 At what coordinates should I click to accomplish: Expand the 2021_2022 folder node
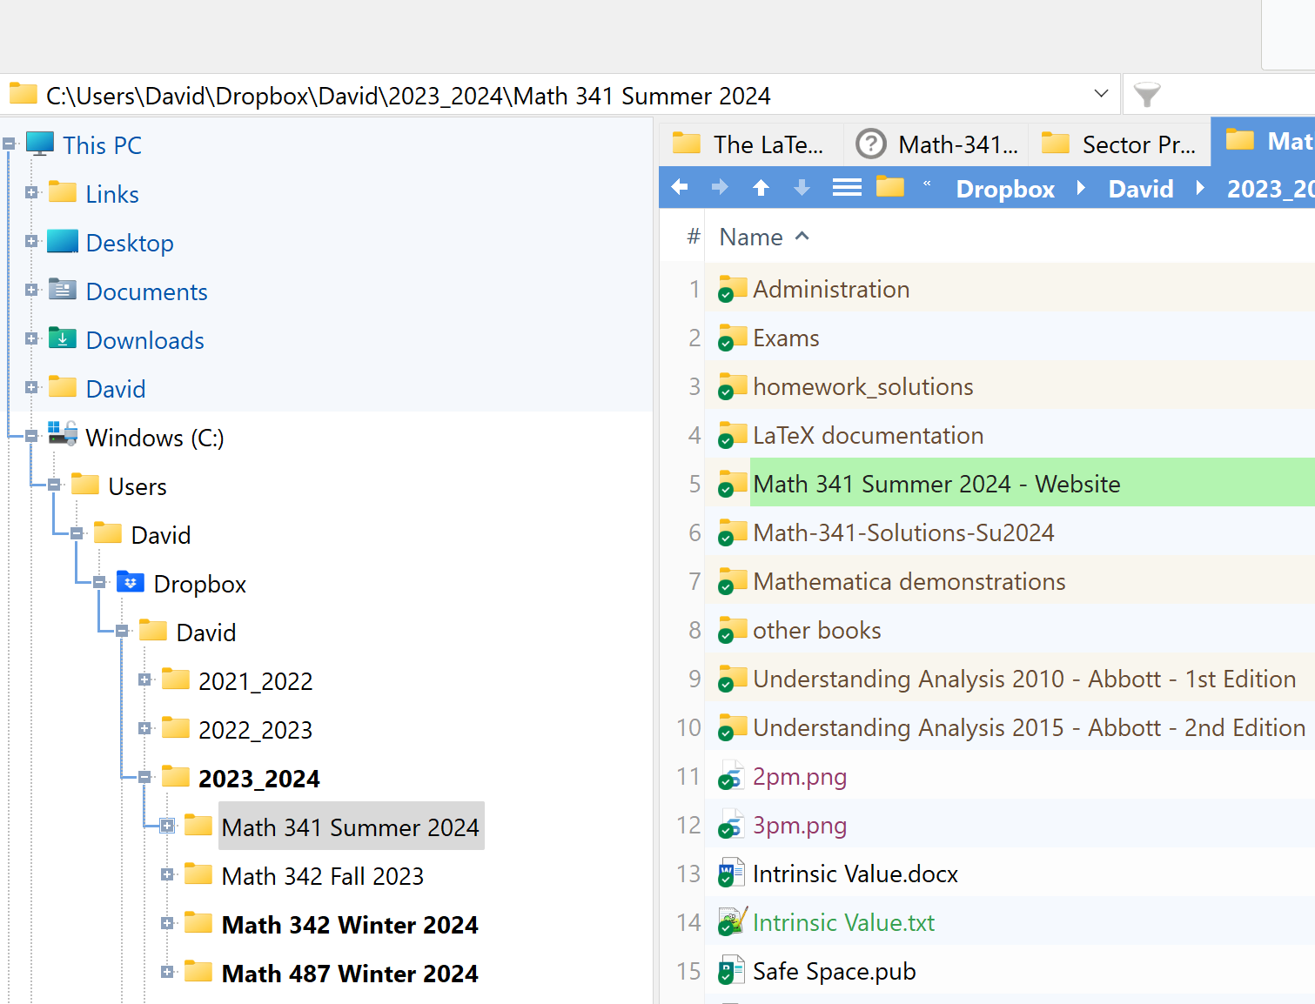pos(144,680)
